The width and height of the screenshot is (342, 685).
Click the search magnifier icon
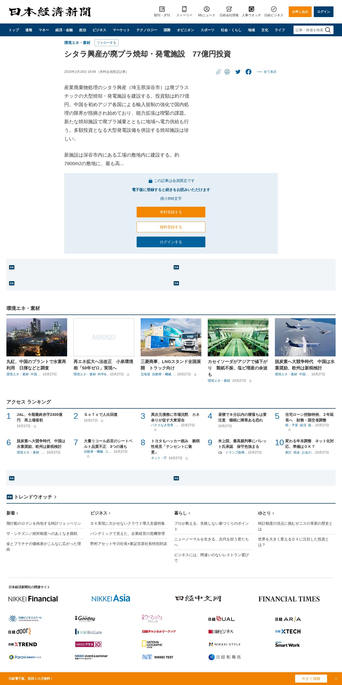pos(328,30)
